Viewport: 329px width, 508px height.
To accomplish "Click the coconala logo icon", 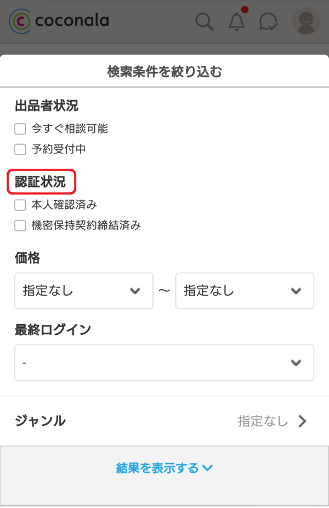I will tap(20, 21).
